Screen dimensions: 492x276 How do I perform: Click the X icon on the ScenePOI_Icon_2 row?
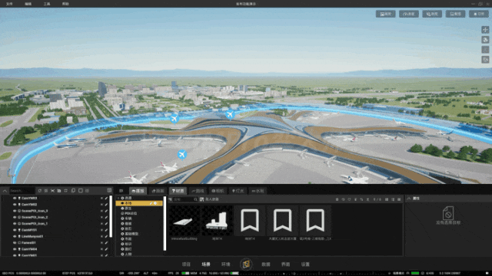pos(101,217)
